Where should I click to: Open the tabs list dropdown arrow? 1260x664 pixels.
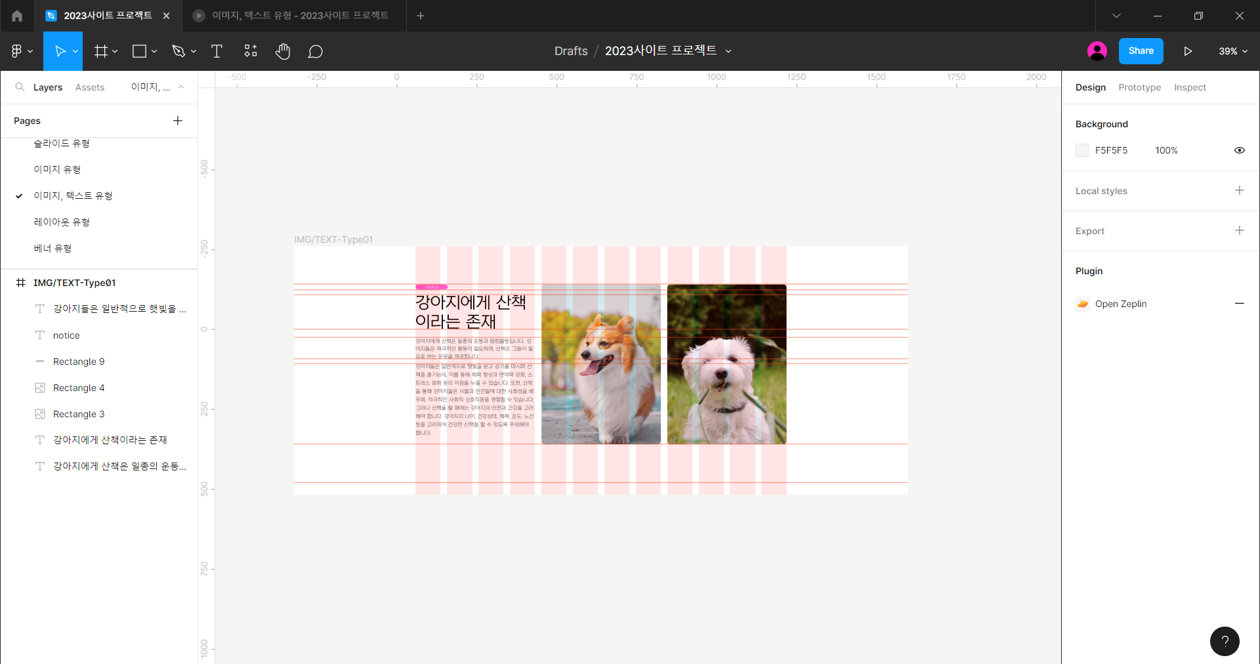click(x=1116, y=16)
